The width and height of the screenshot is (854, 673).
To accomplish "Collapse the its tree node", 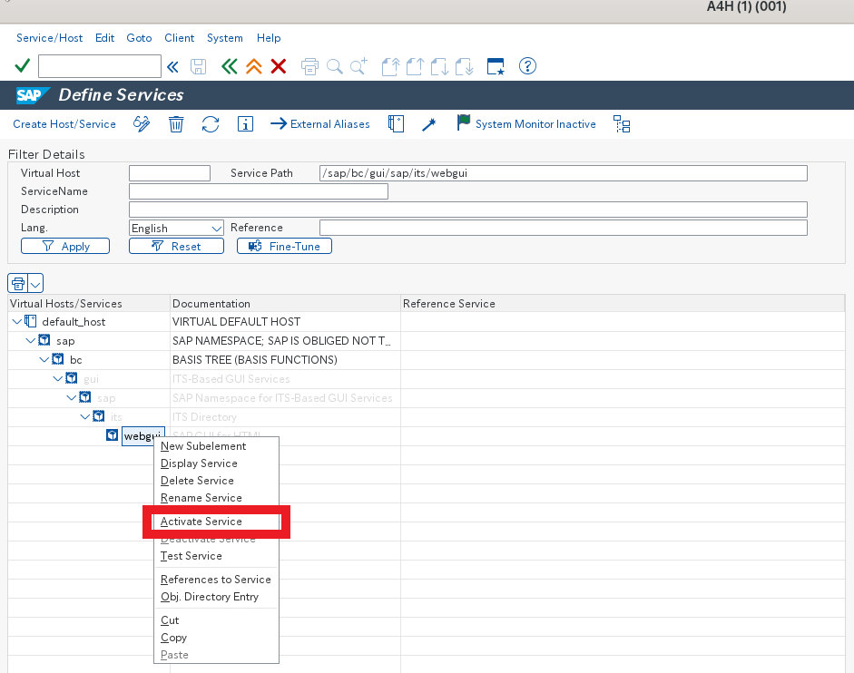I will point(85,416).
